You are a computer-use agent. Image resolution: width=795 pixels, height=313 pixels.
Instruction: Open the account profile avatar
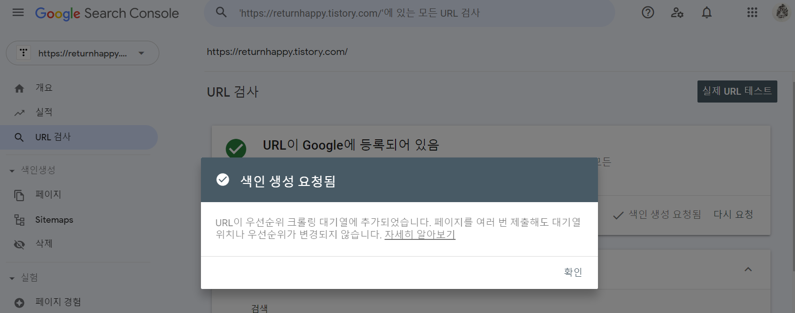[x=782, y=12]
